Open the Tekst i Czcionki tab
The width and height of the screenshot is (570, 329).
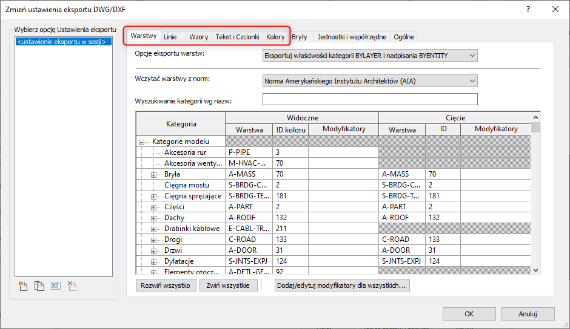237,37
